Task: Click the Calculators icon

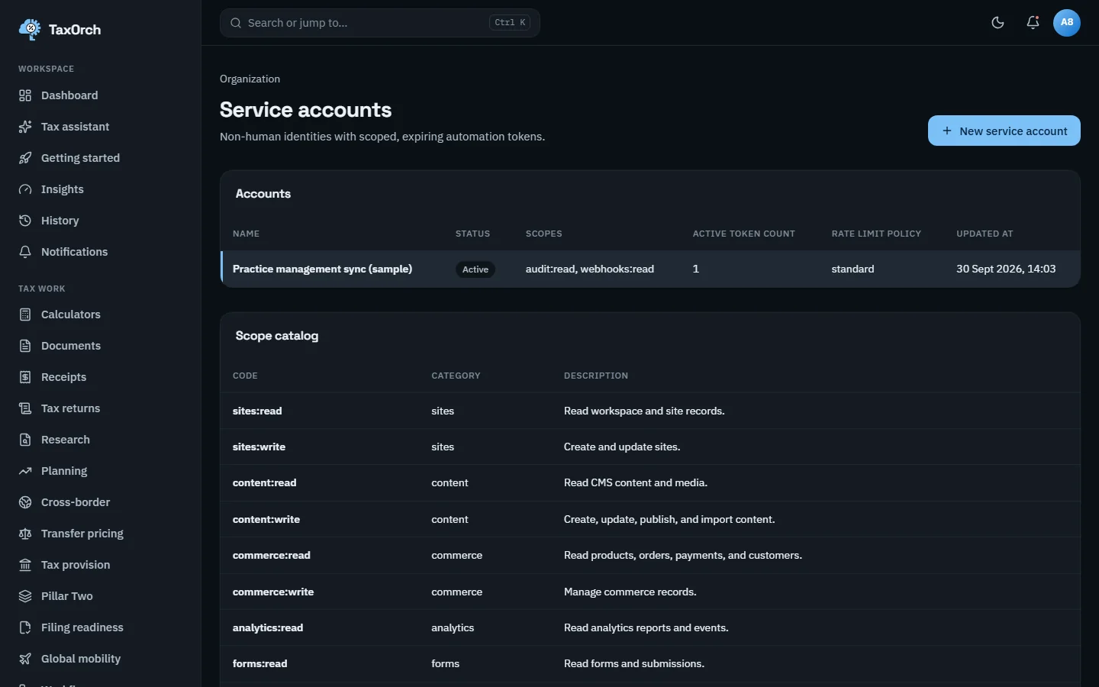Action: coord(25,314)
